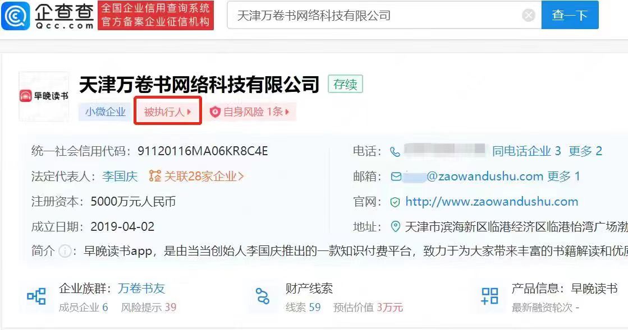Click founding date 2019-04-02
The height and width of the screenshot is (330, 628).
coord(122,227)
